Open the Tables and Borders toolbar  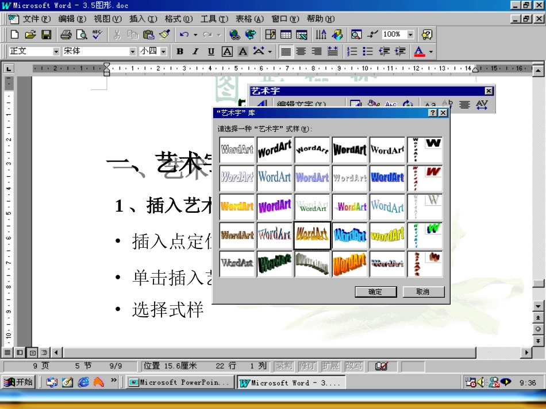click(x=270, y=34)
